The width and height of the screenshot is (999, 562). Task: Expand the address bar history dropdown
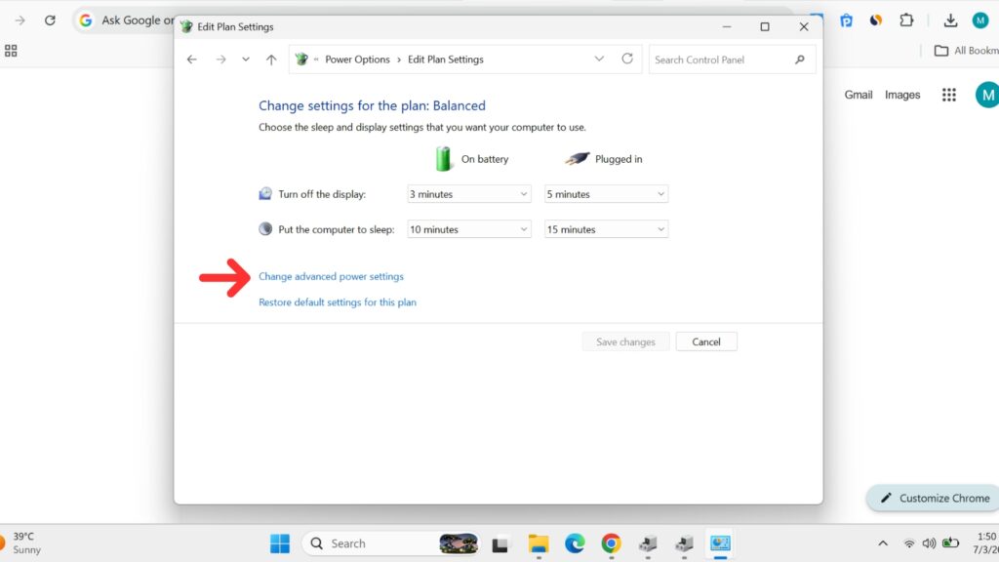[x=599, y=59]
